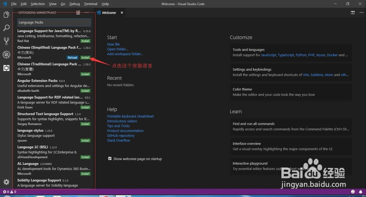Click Open folder... link
Screen dimensions: 366x197
point(117,49)
